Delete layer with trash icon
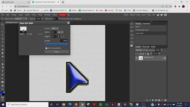This screenshot has width=190, height=107. click(165, 100)
